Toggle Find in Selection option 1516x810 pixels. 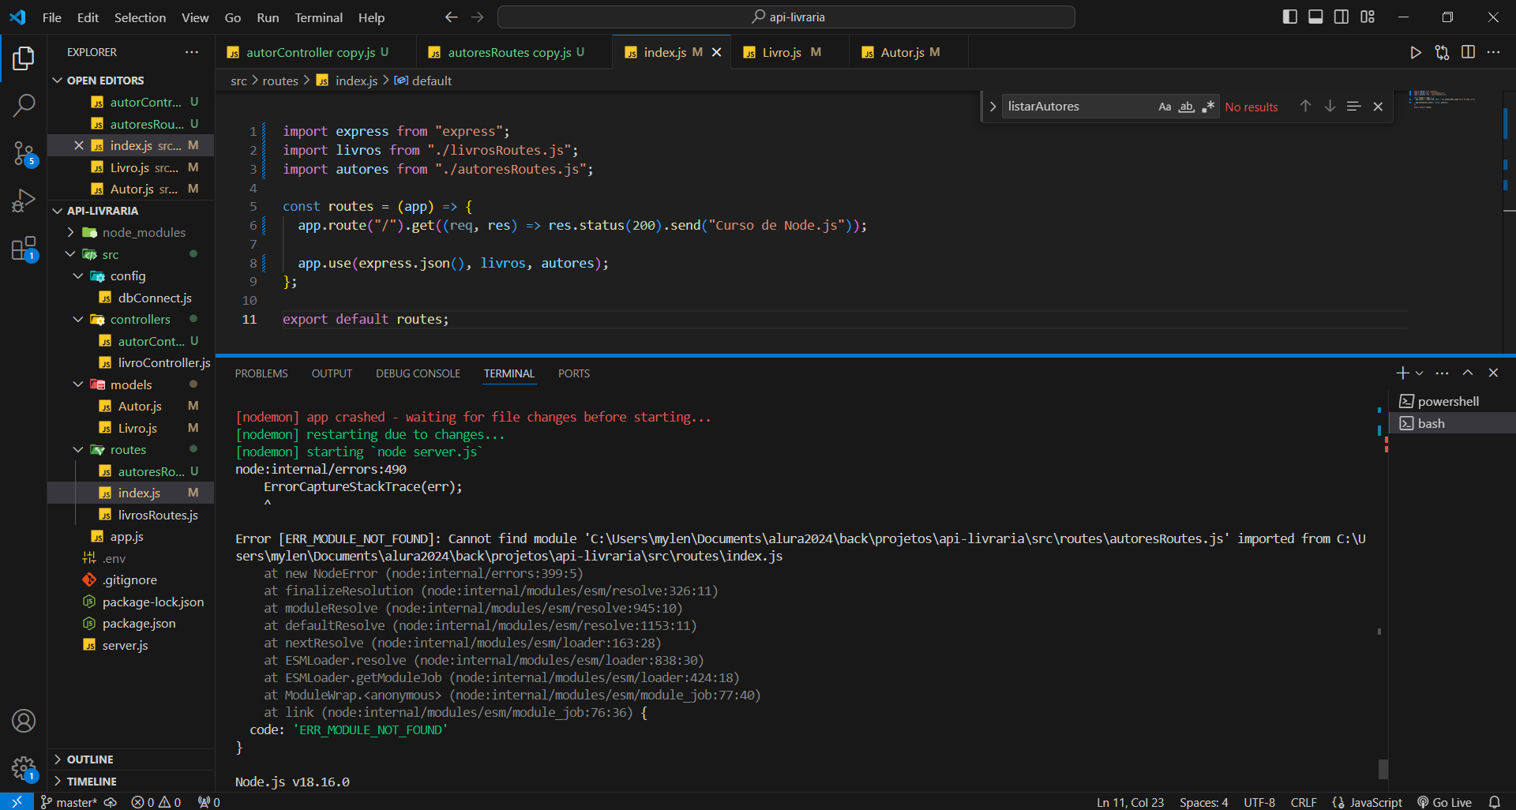pos(1353,106)
